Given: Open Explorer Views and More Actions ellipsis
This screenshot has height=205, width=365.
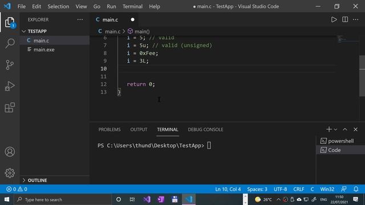Looking at the screenshot, I should (80, 19).
